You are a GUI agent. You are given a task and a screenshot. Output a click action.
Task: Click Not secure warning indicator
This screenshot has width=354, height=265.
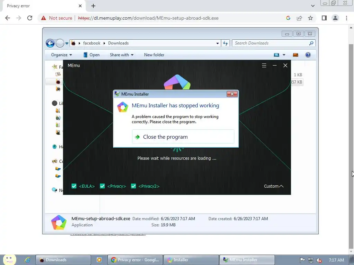56,18
